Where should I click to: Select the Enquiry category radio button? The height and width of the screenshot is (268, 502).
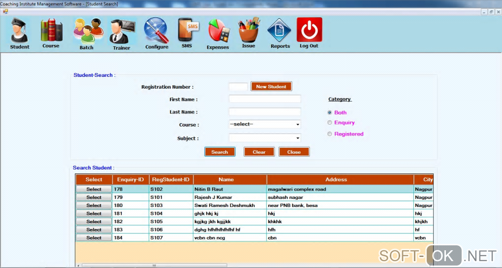tap(329, 123)
